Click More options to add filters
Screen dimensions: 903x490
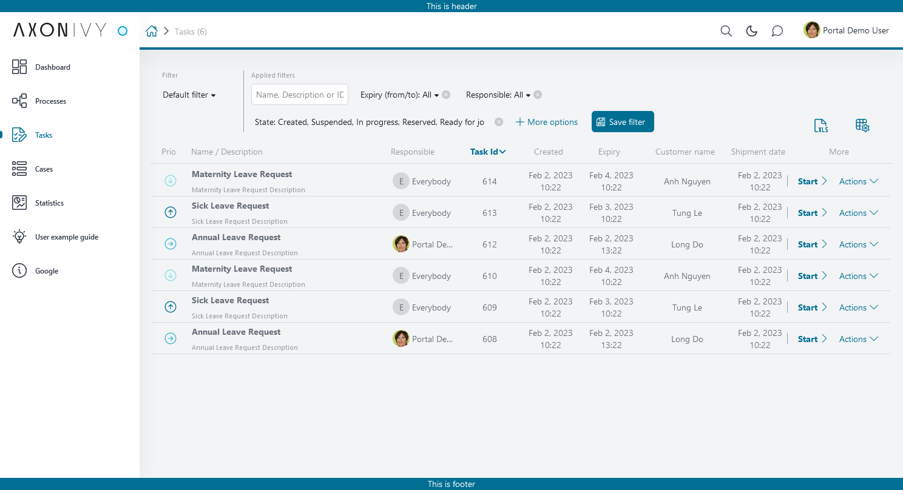(546, 122)
